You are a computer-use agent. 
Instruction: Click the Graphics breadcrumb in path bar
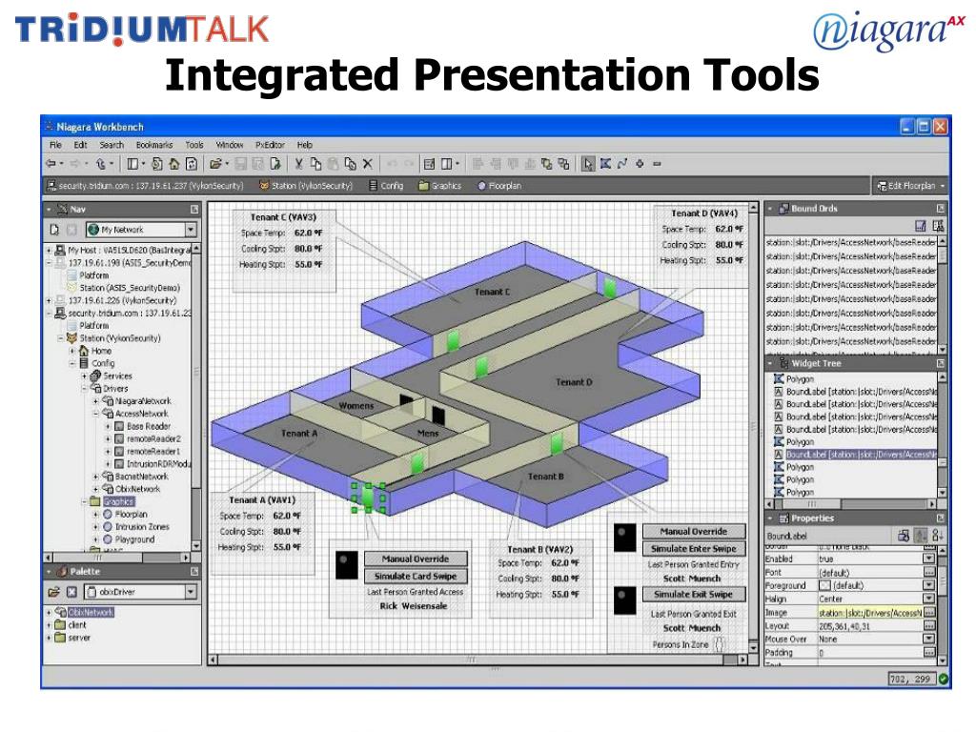(440, 186)
